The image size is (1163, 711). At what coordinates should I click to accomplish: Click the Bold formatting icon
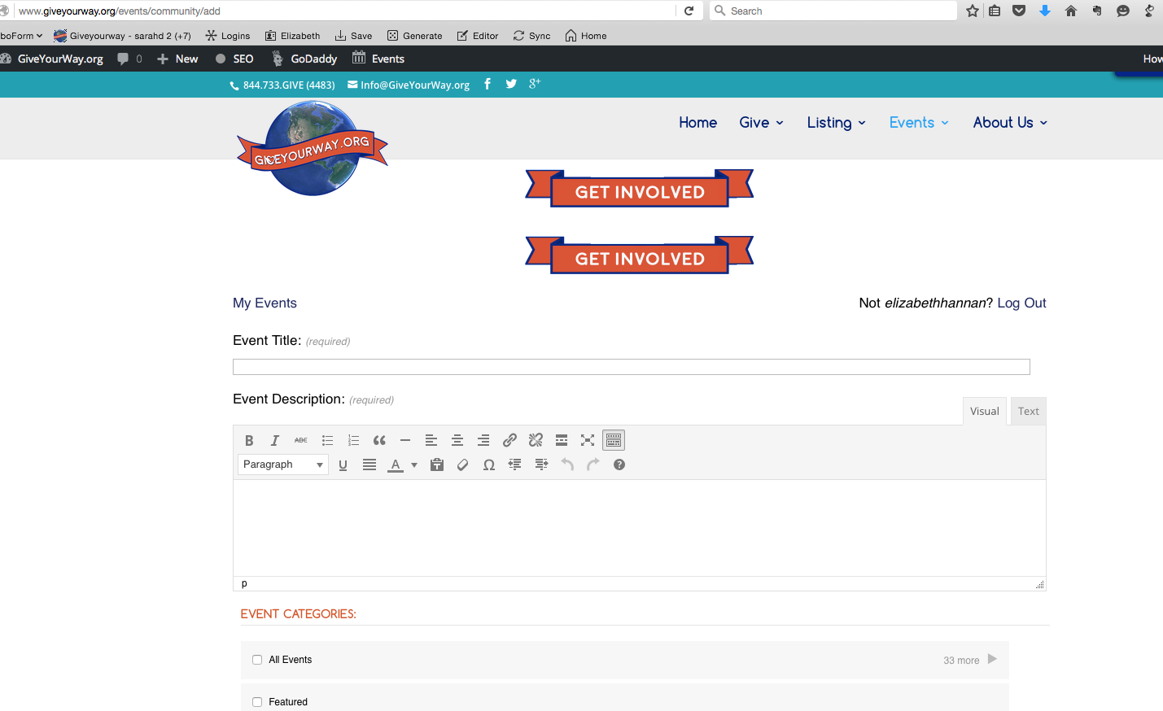(x=249, y=440)
